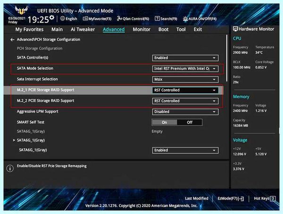283x214 pixels.
Task: Click the M.2_1 PCIE Storage RAID Support label
Action: pyautogui.click(x=45, y=90)
